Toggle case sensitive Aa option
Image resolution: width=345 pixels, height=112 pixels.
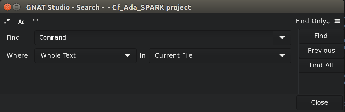pyautogui.click(x=21, y=22)
